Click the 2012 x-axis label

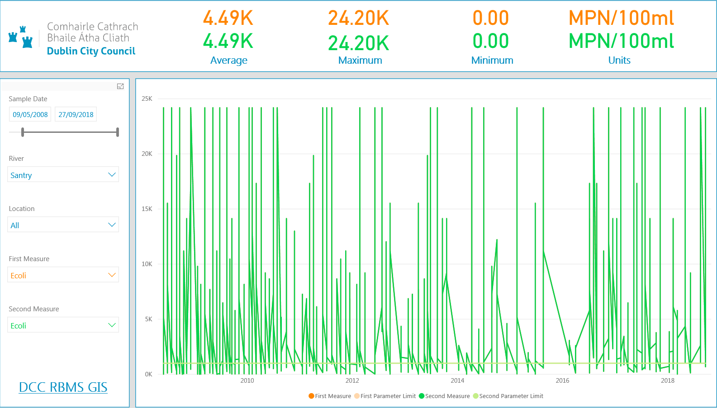tap(352, 380)
